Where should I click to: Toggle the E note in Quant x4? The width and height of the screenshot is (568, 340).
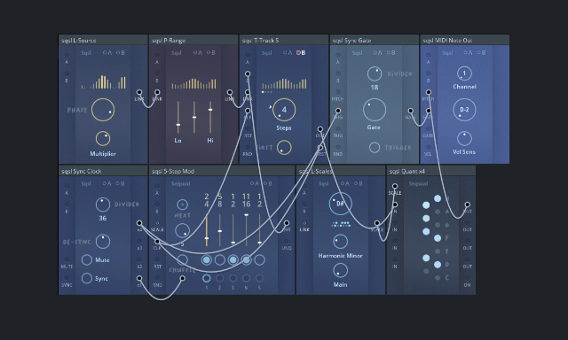point(438,251)
